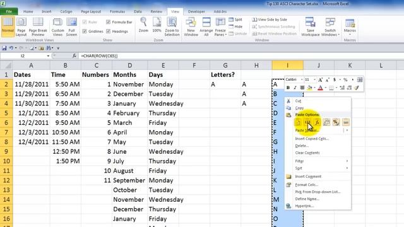Screen dimensions: 404x227
Task: Switch to Page Layout view icon
Action: point(21,26)
